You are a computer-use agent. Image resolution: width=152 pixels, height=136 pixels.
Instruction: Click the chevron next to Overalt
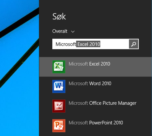(x=73, y=32)
